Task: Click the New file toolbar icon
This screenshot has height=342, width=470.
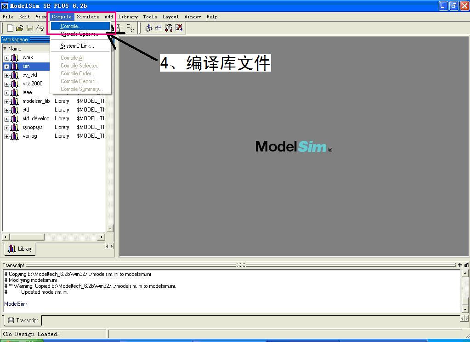Action: (x=11, y=28)
